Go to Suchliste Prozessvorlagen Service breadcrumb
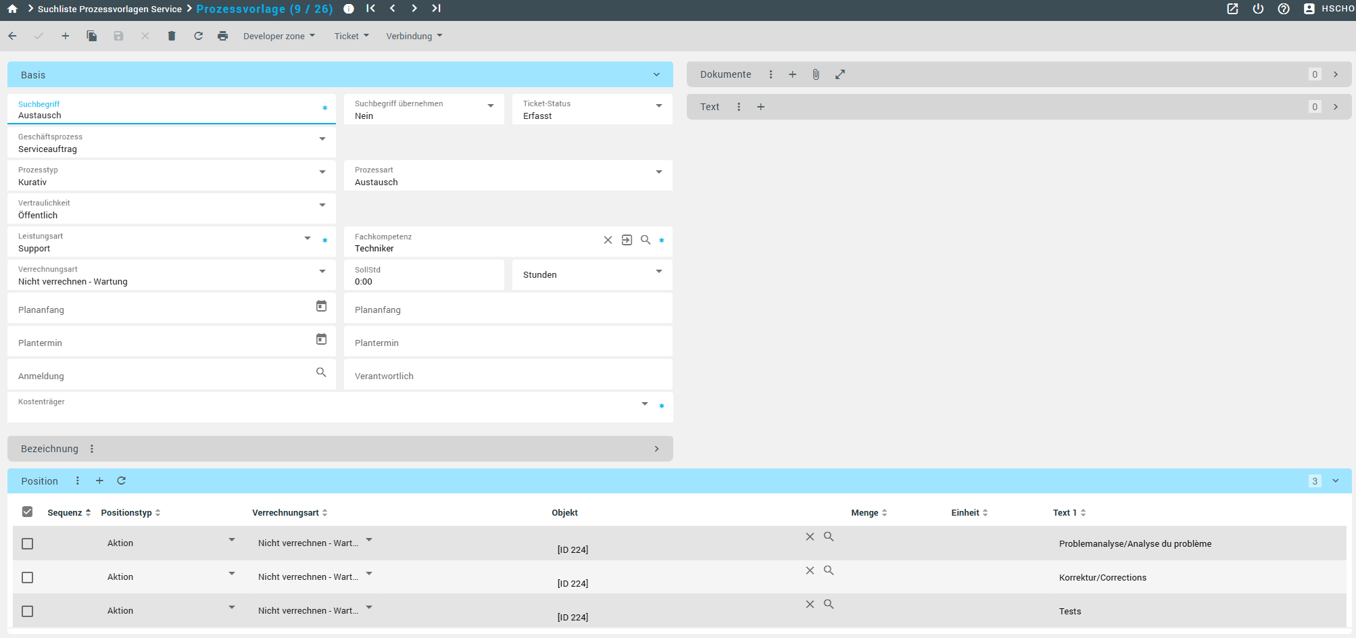Image resolution: width=1356 pixels, height=638 pixels. click(110, 9)
